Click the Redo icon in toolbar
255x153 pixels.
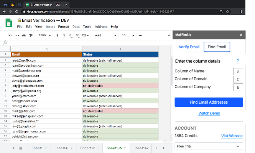click(17, 35)
